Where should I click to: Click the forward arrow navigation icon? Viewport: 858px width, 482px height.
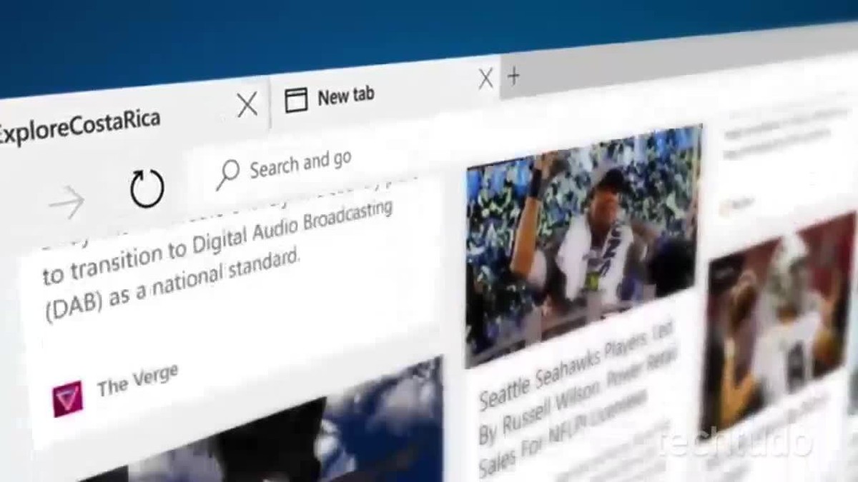(68, 203)
